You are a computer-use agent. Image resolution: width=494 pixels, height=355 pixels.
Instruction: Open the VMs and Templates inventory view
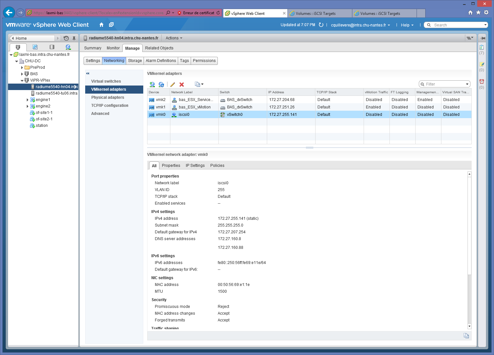pos(35,47)
